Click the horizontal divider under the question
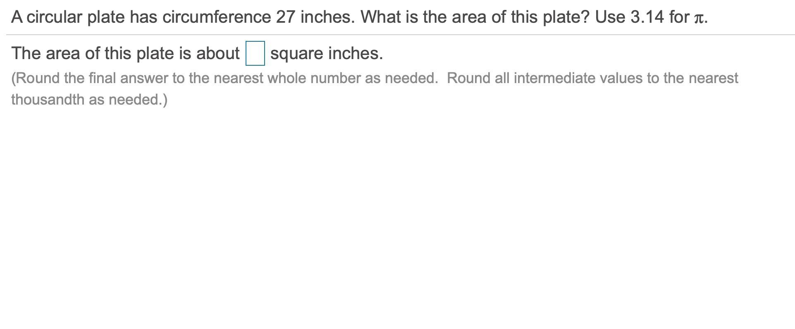The height and width of the screenshot is (329, 795). click(400, 35)
